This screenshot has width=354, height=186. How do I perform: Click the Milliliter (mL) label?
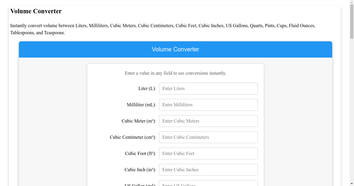point(141,105)
